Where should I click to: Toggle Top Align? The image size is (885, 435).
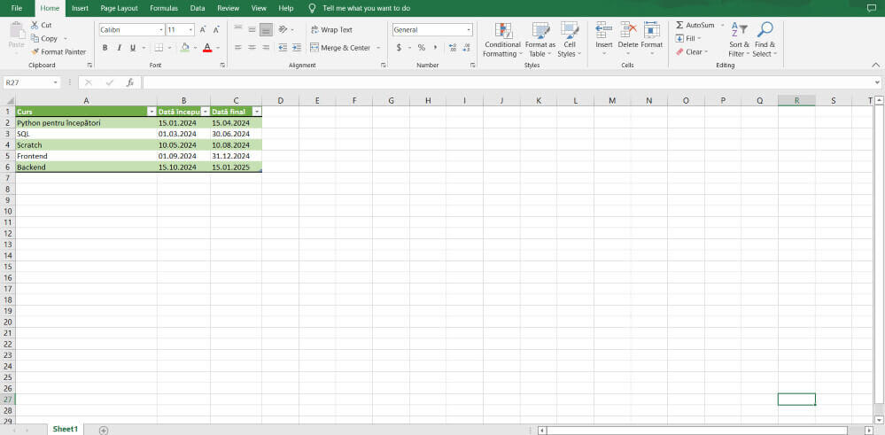click(238, 29)
